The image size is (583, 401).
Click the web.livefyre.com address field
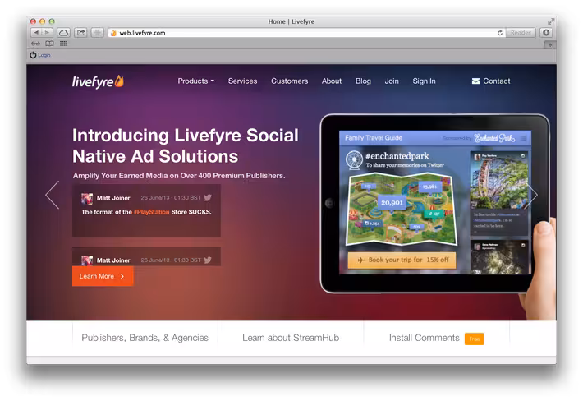coord(307,33)
